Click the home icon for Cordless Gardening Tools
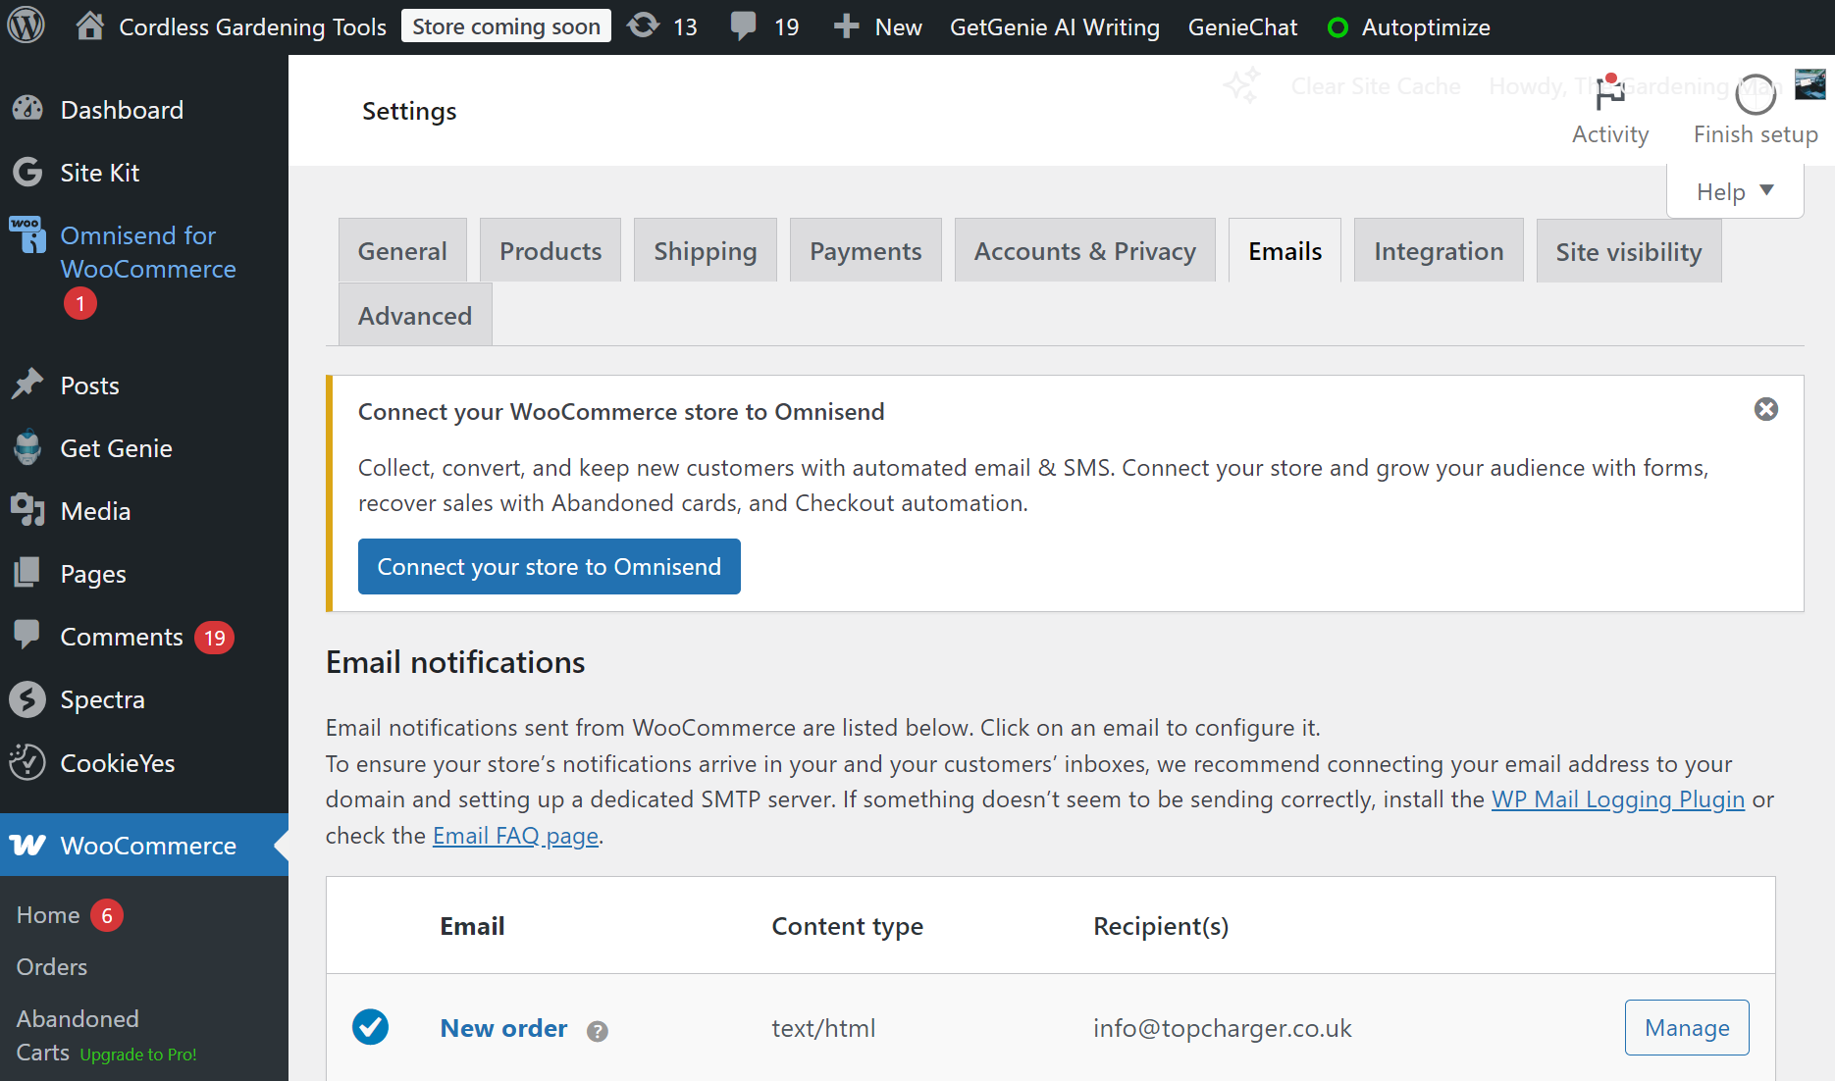 tap(89, 26)
